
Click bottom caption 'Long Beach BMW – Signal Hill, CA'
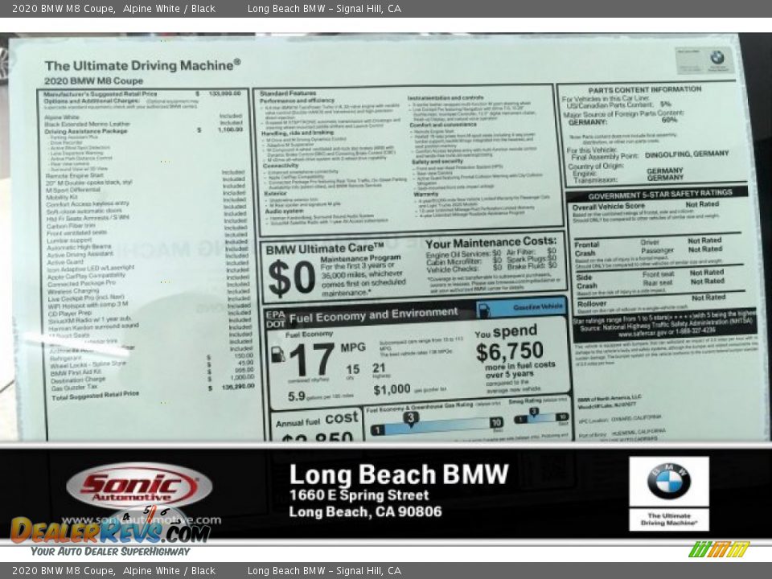324,571
